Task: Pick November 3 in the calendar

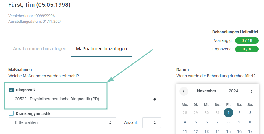Action: pos(250,113)
